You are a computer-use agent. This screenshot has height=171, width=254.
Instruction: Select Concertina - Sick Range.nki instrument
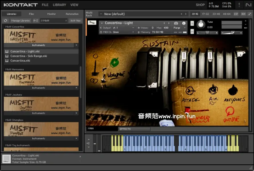29,56
